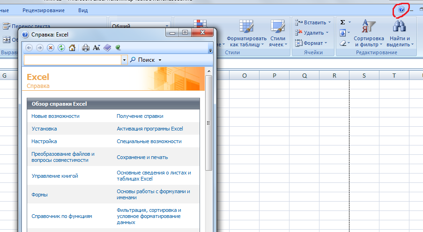Open Фильтрация, сортировка и условное форматирование topic

149,216
